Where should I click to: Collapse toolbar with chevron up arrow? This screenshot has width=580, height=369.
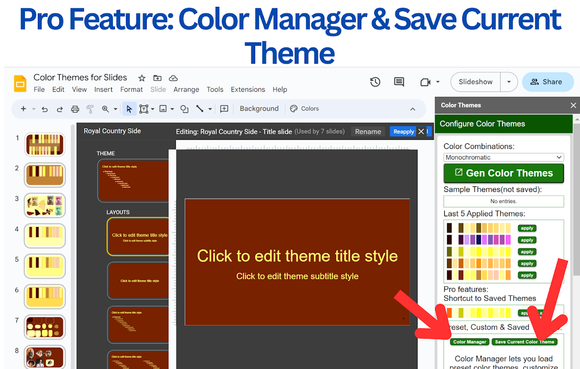coord(413,109)
